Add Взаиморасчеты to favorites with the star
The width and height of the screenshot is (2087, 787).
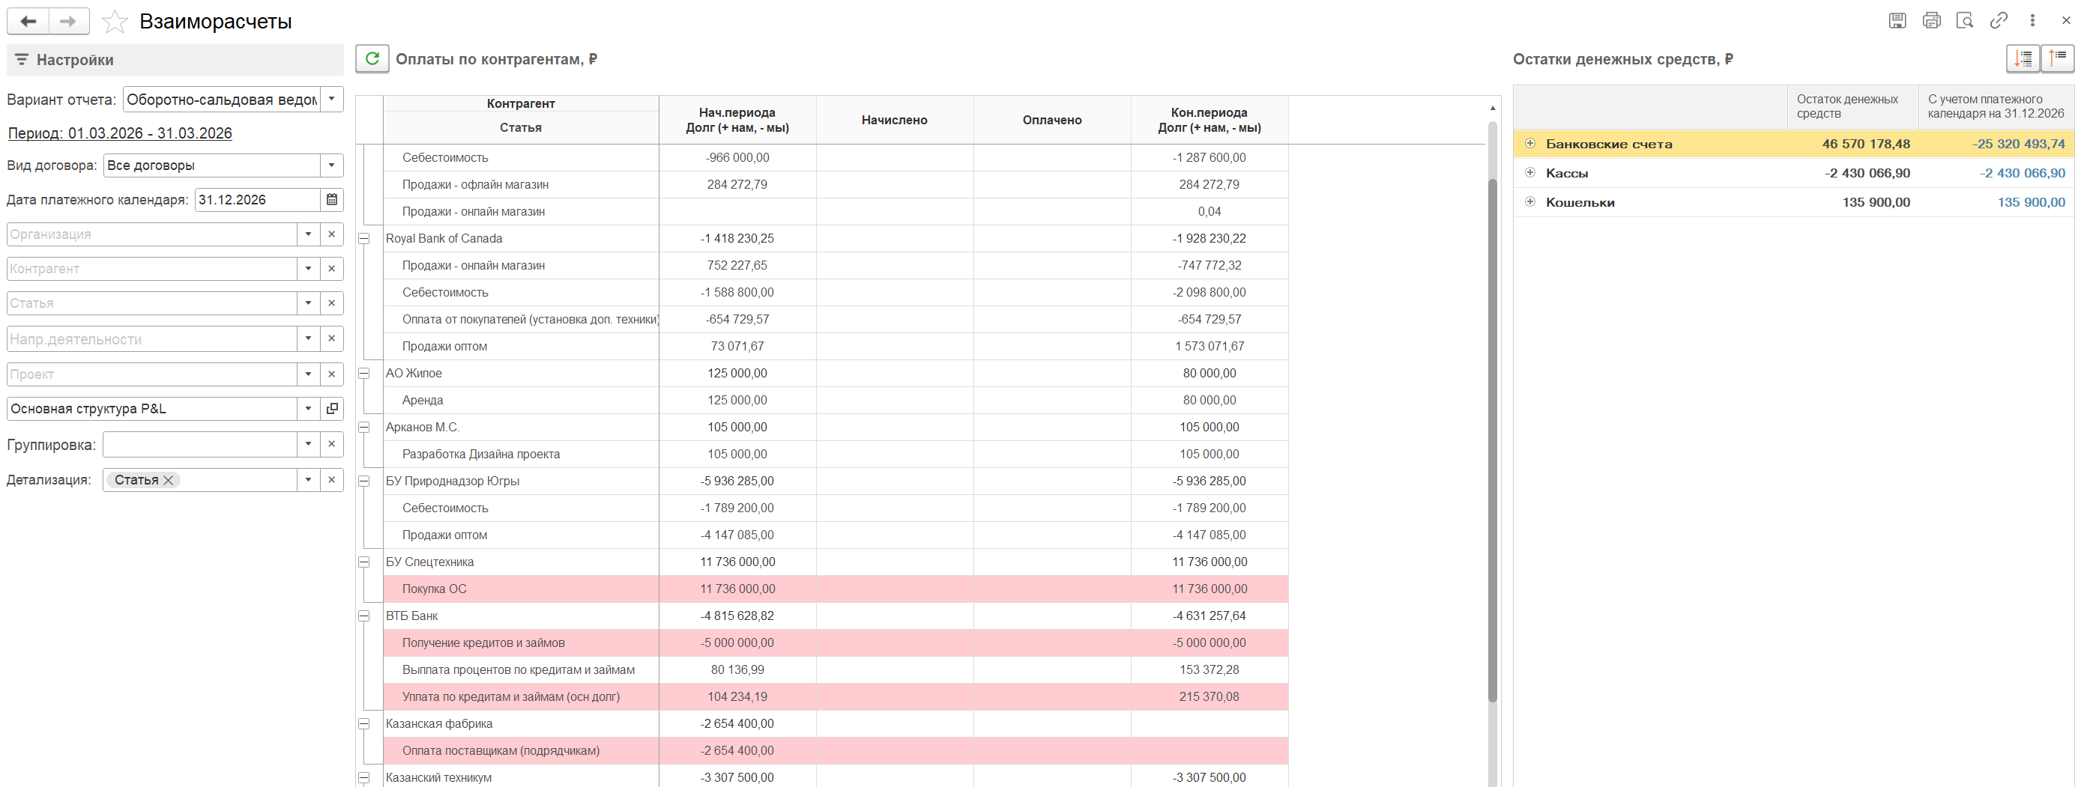pos(114,21)
